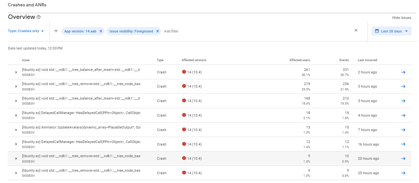Click the Add filter field
Image resolution: width=419 pixels, height=183 pixels.
tap(171, 31)
